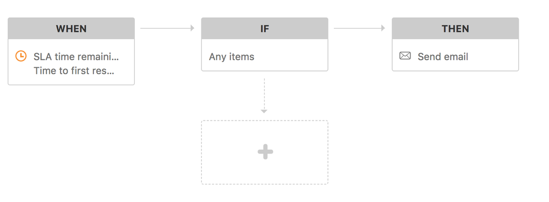Viewport: 549px width, 202px height.
Task: Click the empty dashed placeholder box
Action: [265, 152]
